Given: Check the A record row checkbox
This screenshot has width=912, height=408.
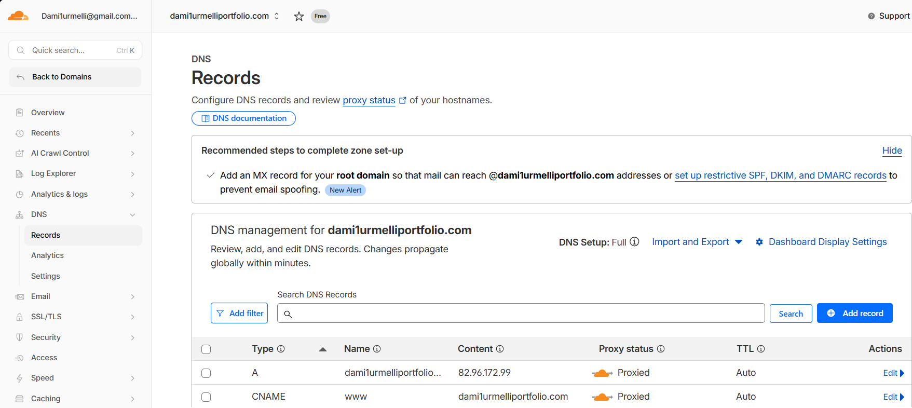Looking at the screenshot, I should (x=206, y=373).
